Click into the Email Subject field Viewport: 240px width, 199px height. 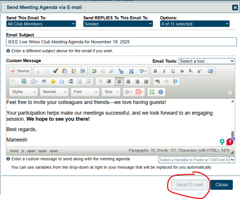click(x=121, y=42)
